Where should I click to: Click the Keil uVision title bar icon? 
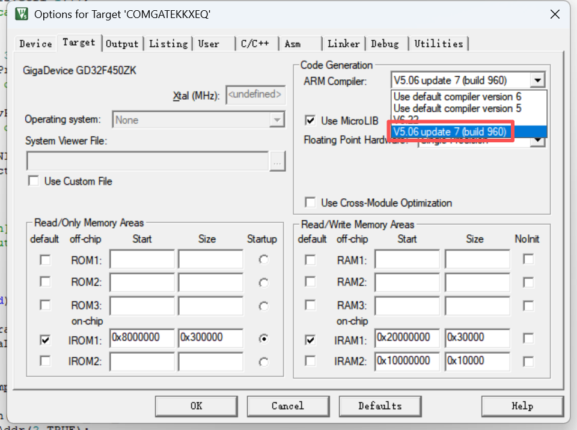[22, 14]
